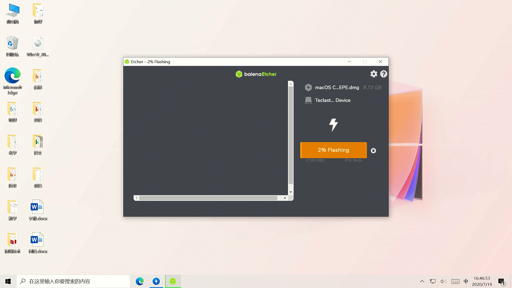
Task: Select the 字形.docx Word file
Action: (x=38, y=210)
